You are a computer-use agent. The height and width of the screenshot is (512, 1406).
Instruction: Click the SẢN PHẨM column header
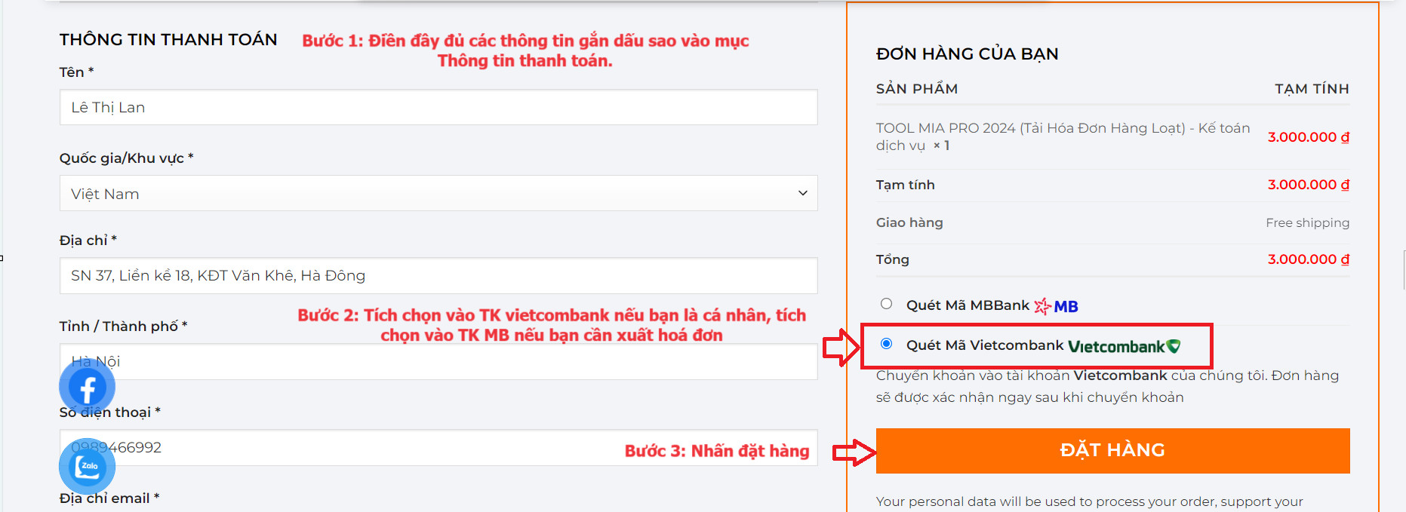coord(917,89)
